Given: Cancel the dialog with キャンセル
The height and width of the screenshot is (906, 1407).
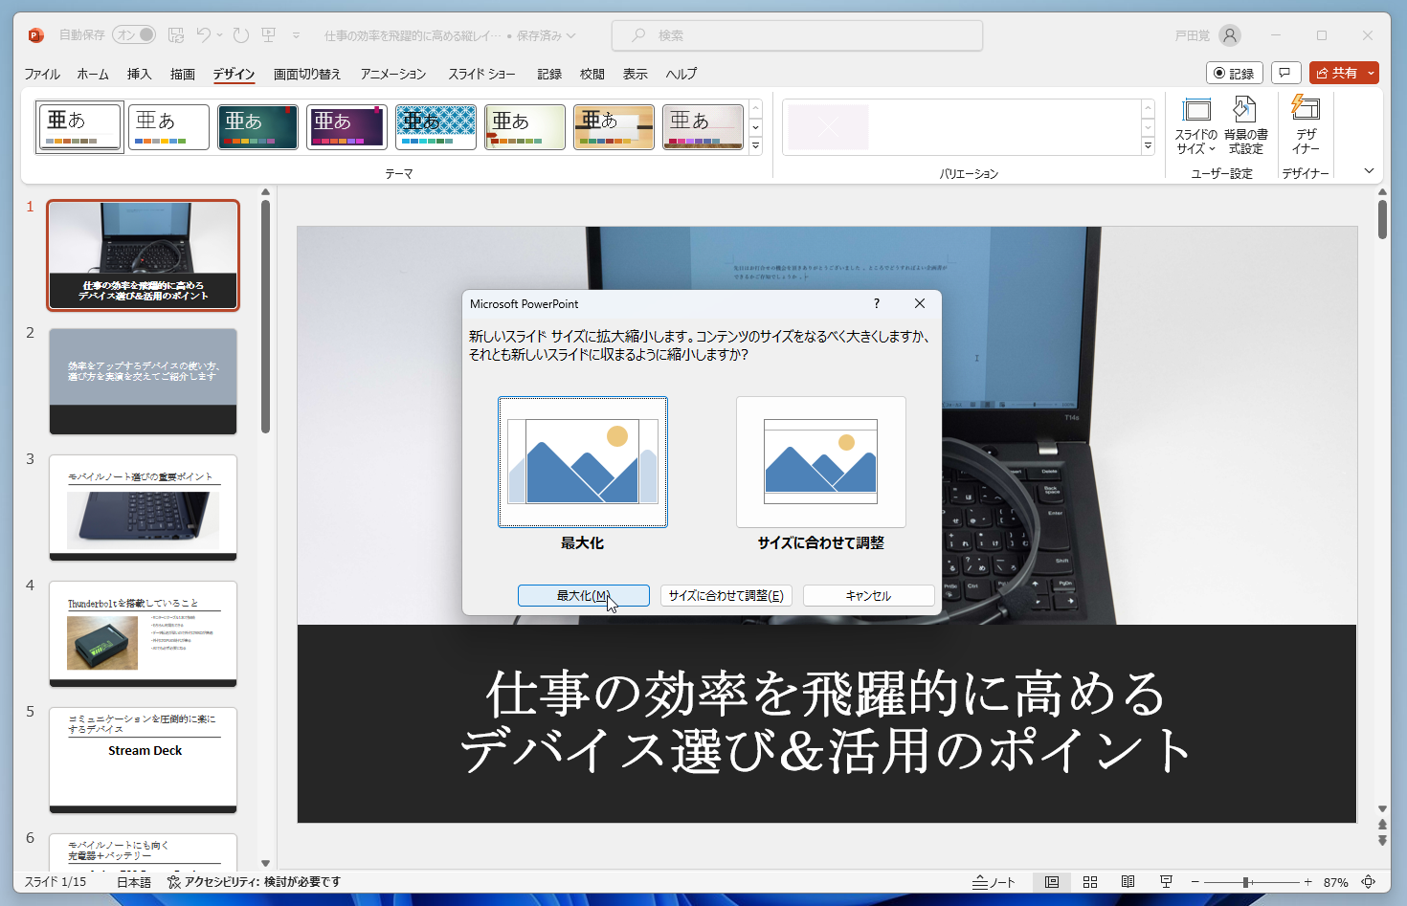Looking at the screenshot, I should (x=869, y=595).
